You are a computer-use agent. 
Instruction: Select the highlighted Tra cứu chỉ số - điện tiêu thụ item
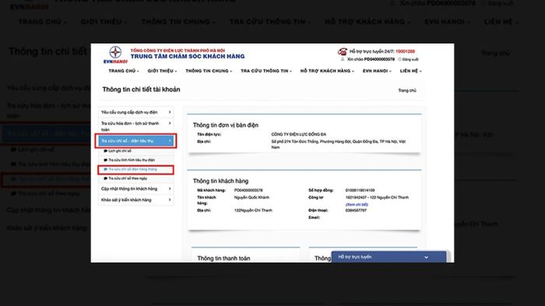136,141
